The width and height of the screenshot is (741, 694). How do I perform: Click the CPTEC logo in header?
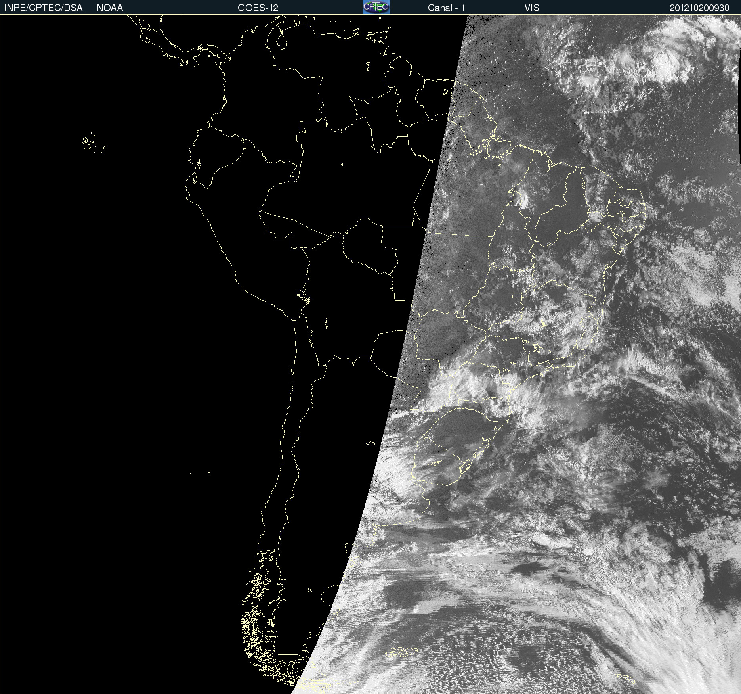point(376,7)
